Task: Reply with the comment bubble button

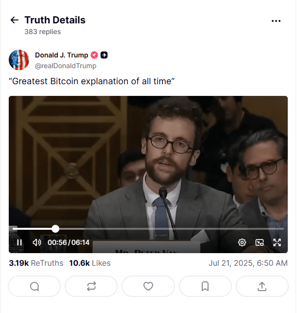Action: (x=35, y=286)
